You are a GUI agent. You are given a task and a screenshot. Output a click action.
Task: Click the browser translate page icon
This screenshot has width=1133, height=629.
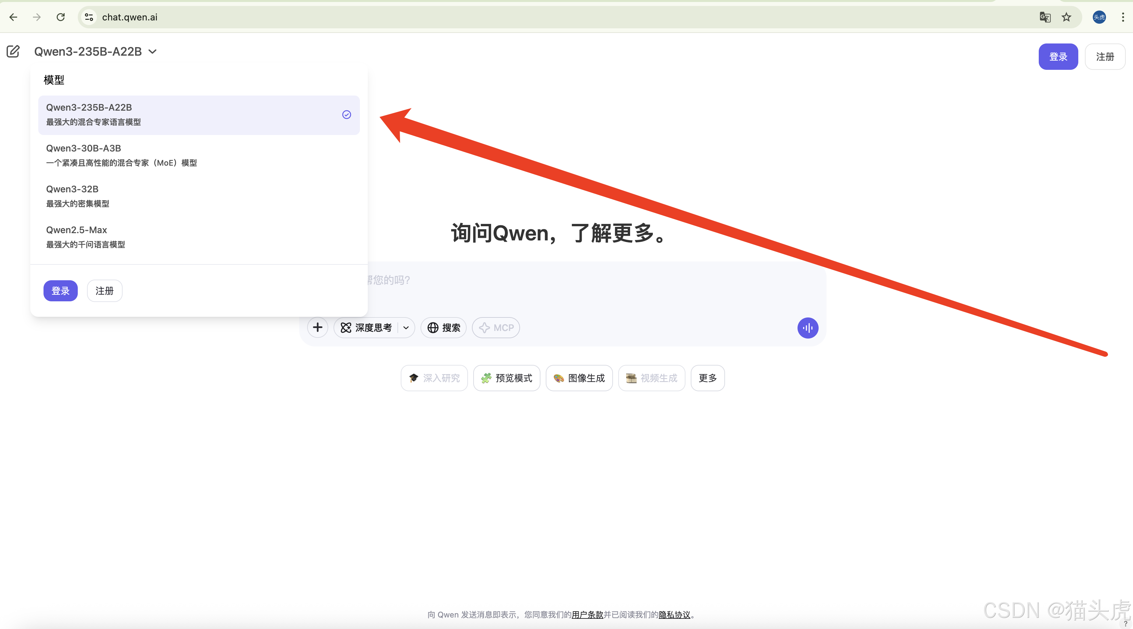point(1045,17)
